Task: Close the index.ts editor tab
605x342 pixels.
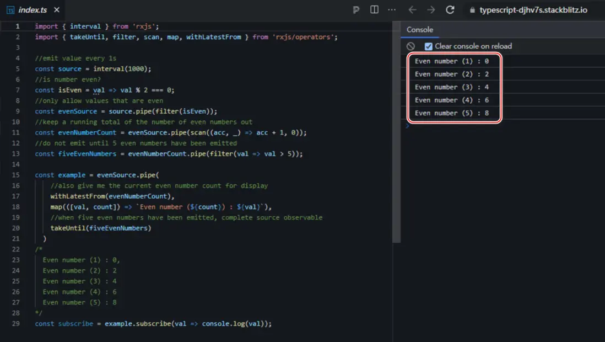Action: pos(58,10)
